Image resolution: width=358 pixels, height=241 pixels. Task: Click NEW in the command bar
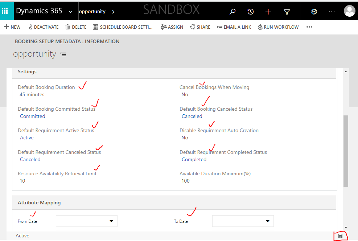tap(12, 27)
